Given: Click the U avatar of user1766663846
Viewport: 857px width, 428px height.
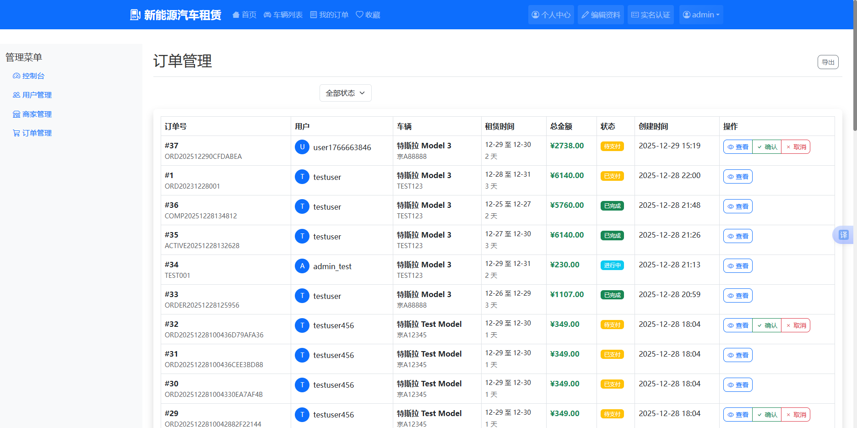Looking at the screenshot, I should click(302, 147).
